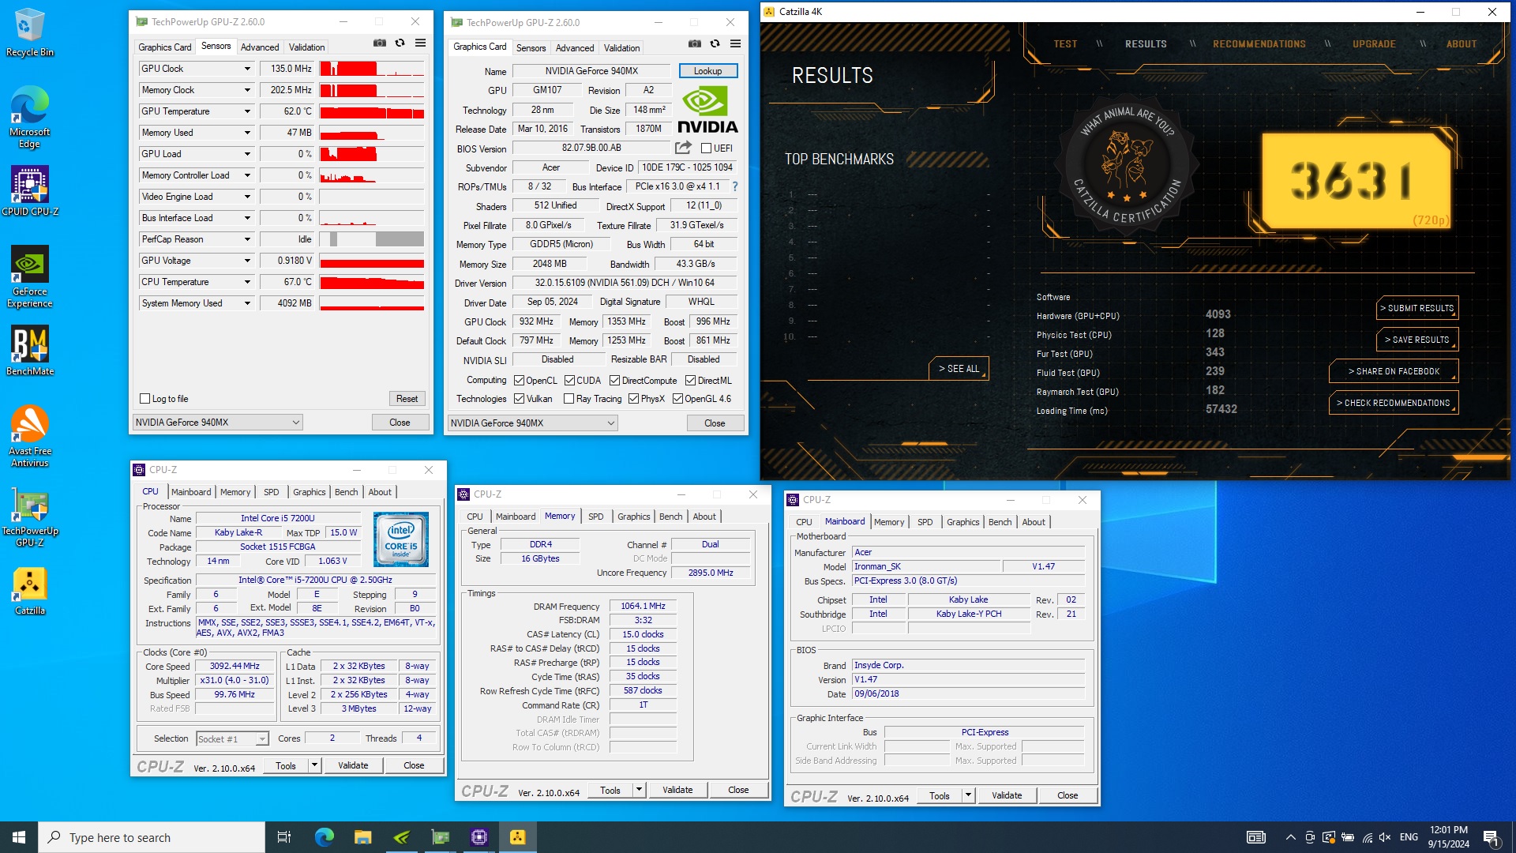Click GPU Temperature sensor history graph
Image resolution: width=1516 pixels, height=853 pixels.
(372, 111)
